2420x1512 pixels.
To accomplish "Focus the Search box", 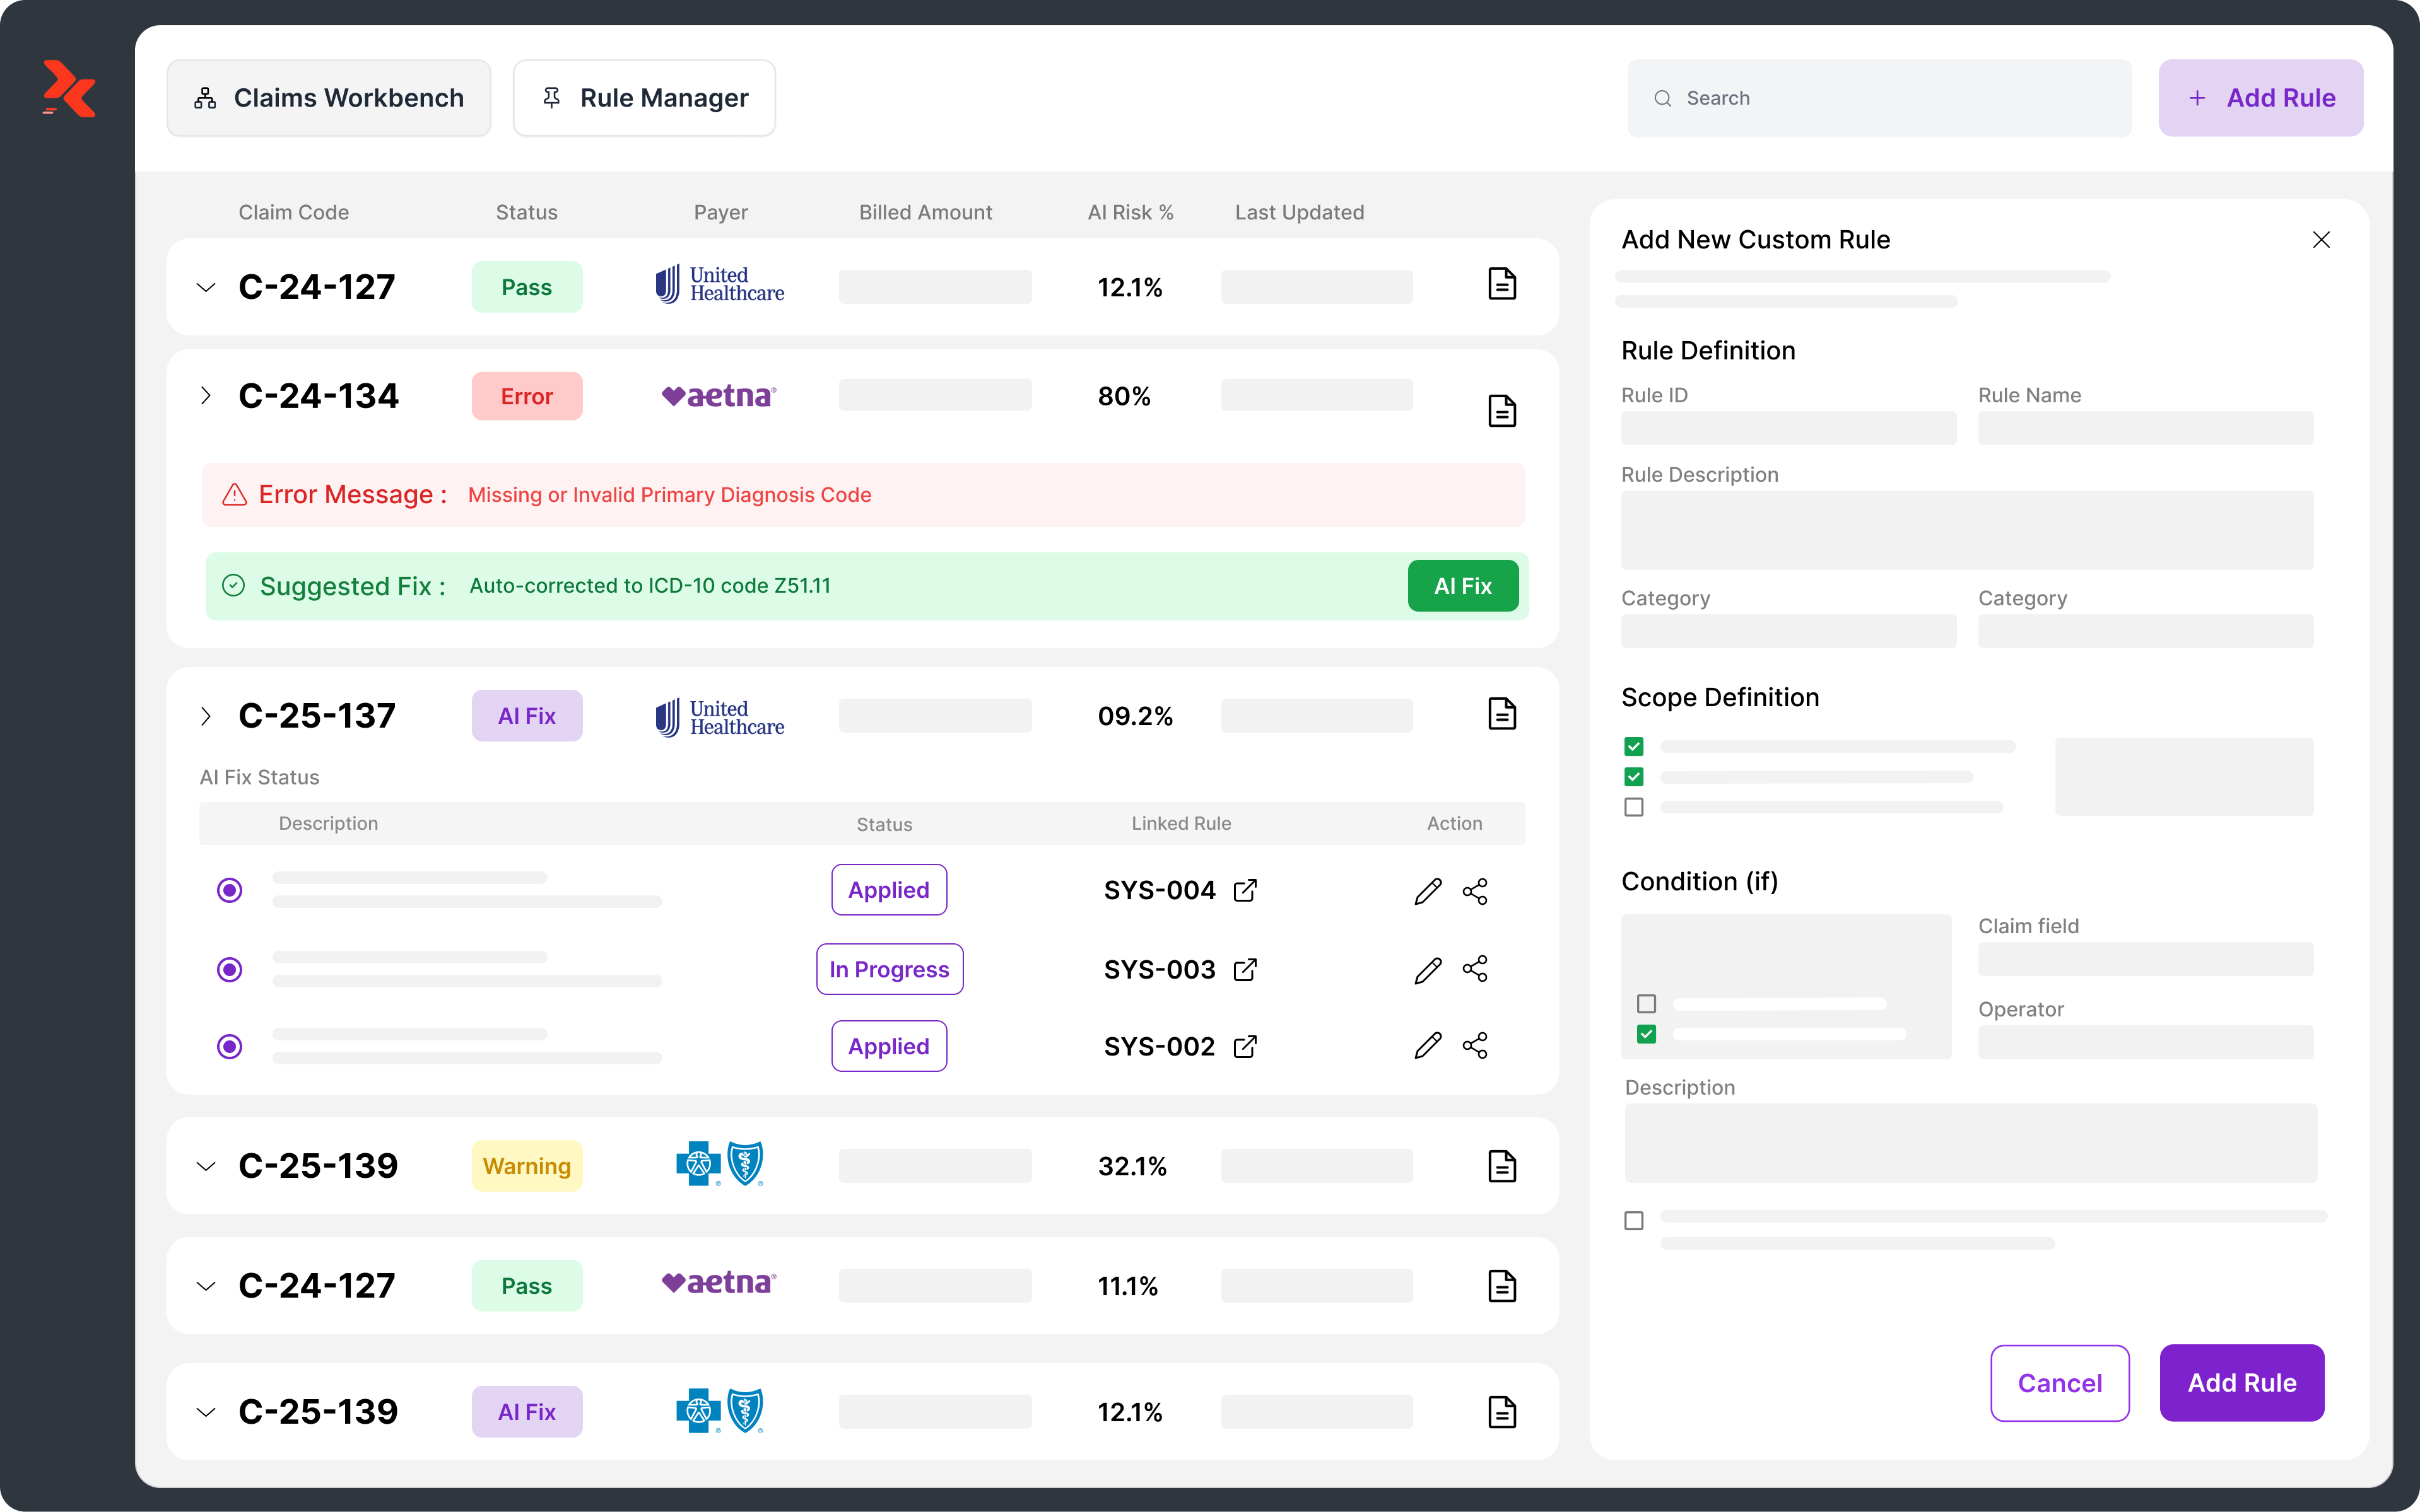I will (1879, 98).
